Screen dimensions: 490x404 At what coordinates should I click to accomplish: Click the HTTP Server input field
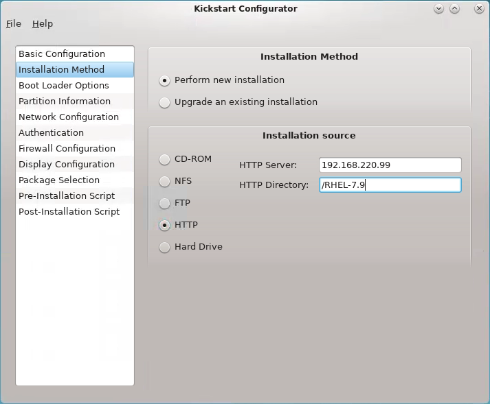(x=390, y=165)
